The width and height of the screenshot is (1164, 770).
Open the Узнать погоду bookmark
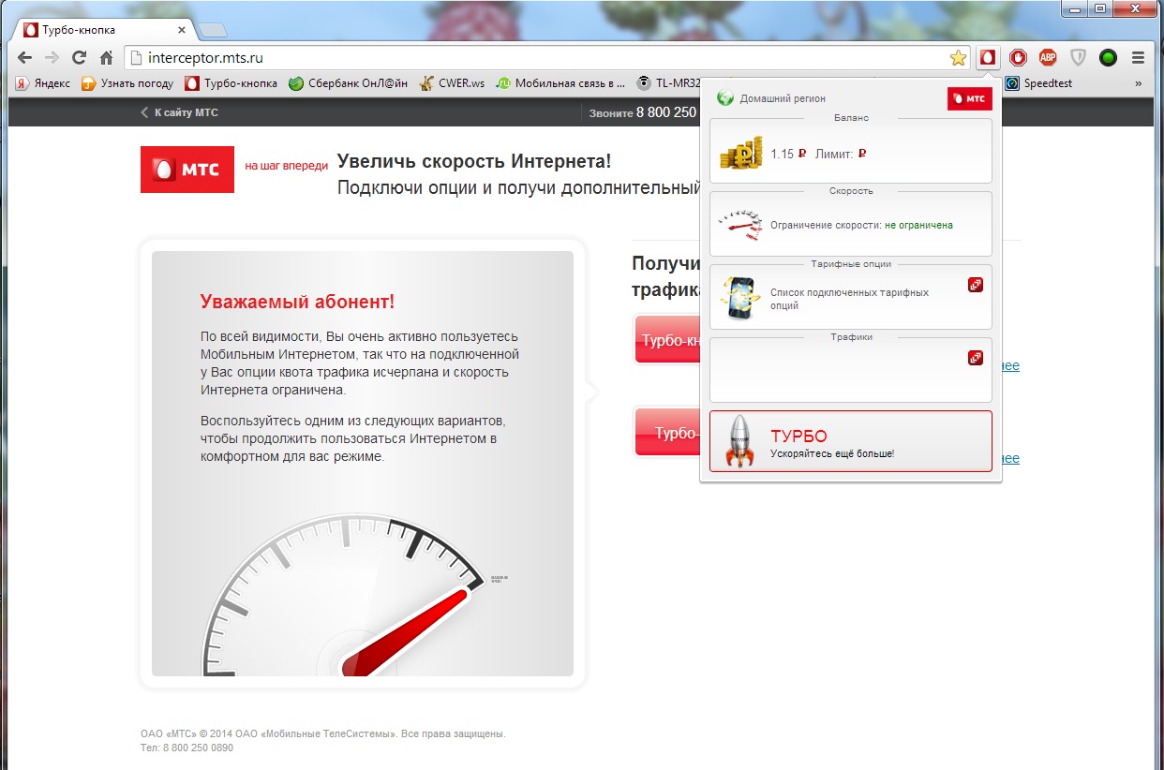point(127,83)
